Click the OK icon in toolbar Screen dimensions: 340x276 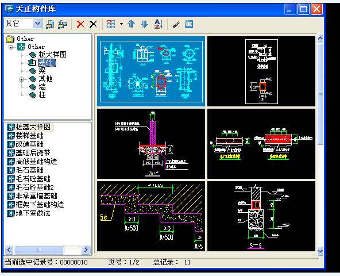click(x=188, y=24)
